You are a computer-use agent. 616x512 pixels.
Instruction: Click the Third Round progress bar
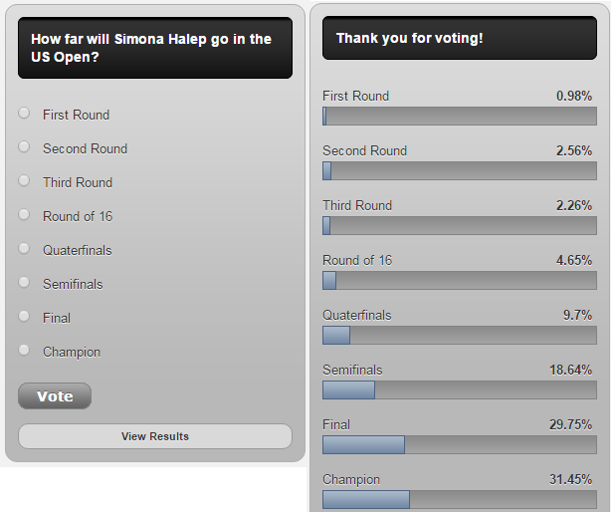[x=459, y=226]
